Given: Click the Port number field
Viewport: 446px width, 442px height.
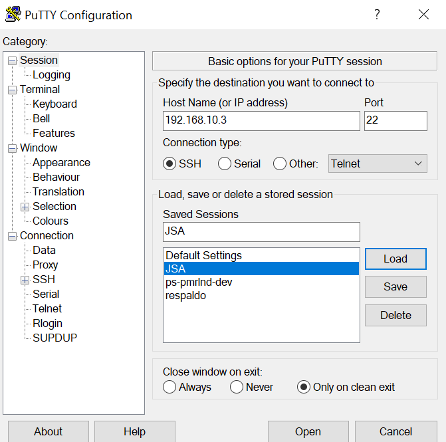Looking at the screenshot, I should (395, 121).
